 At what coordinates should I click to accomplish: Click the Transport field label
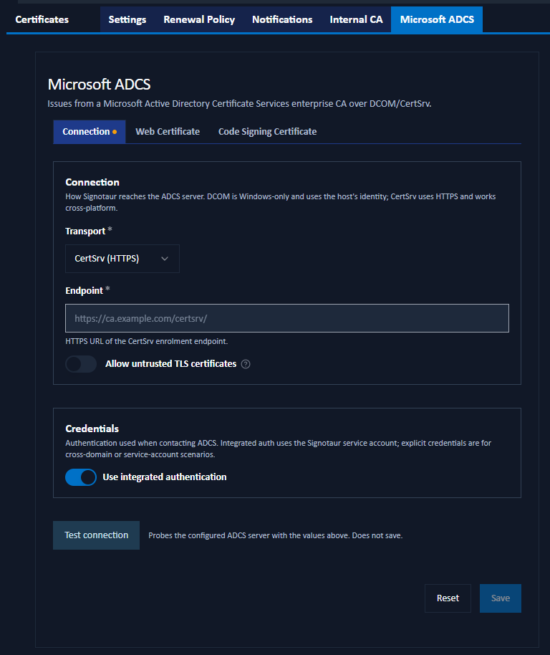[85, 231]
